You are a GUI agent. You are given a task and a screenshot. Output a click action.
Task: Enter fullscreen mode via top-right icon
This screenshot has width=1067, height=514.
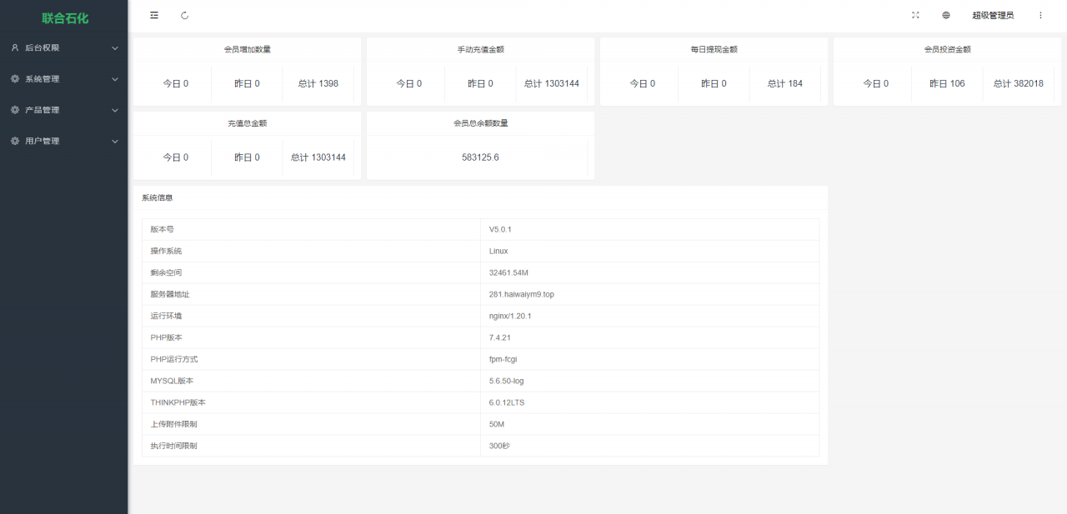pyautogui.click(x=915, y=15)
